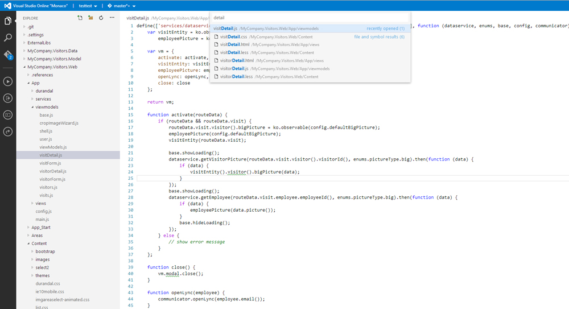Click the Run play icon in sidebar

pos(8,81)
